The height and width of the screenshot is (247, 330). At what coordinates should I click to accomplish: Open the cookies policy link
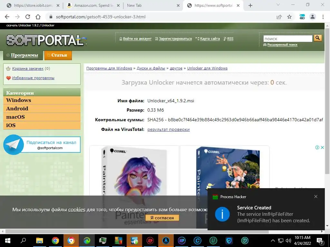pos(77,210)
